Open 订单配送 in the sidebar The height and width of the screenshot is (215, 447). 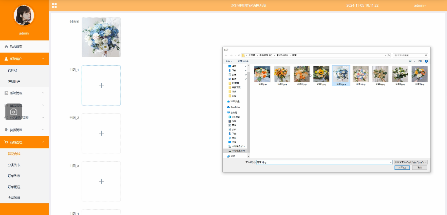coord(14,187)
